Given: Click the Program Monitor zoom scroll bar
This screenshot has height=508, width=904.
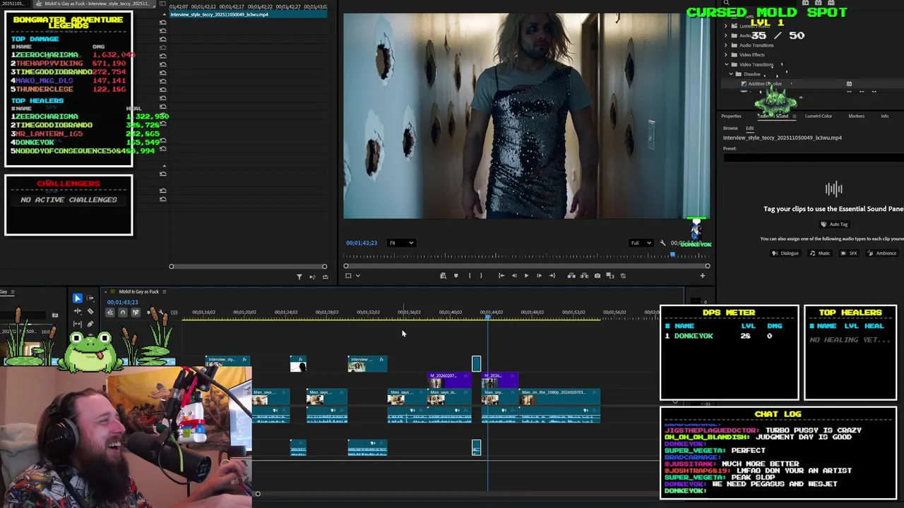Looking at the screenshot, I should tap(526, 266).
